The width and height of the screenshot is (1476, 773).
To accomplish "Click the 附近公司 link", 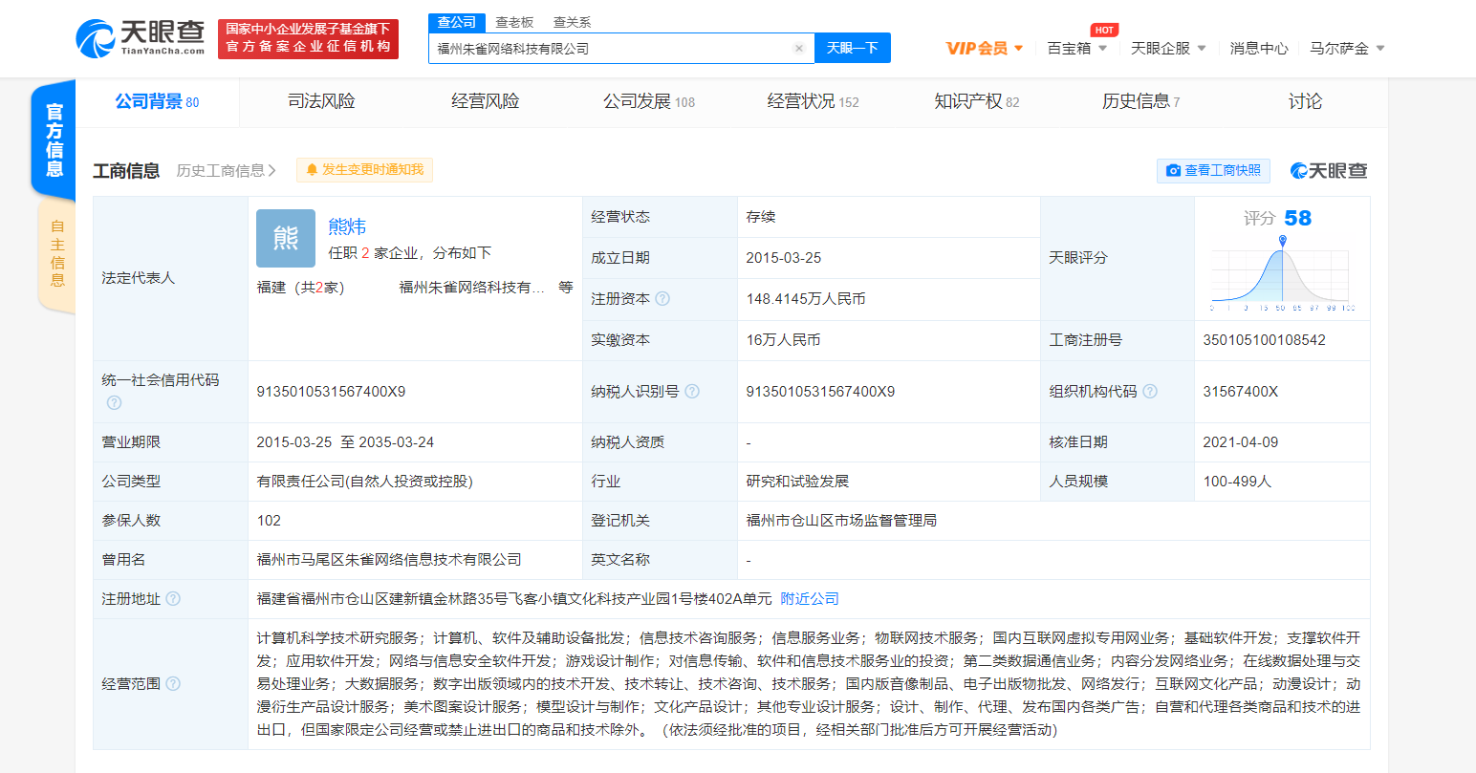I will [x=810, y=599].
